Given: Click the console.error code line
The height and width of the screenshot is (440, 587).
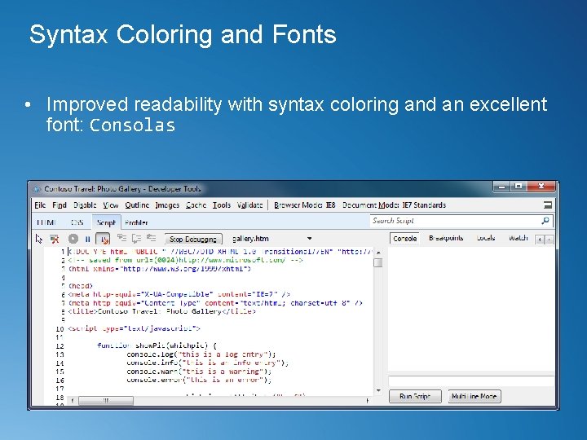Looking at the screenshot, I should coord(199,380).
